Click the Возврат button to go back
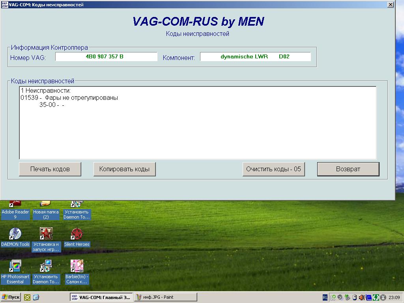The width and height of the screenshot is (404, 303). tap(348, 169)
